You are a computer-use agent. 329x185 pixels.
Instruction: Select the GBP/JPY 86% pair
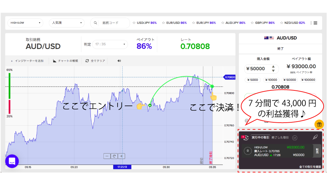(x=265, y=23)
